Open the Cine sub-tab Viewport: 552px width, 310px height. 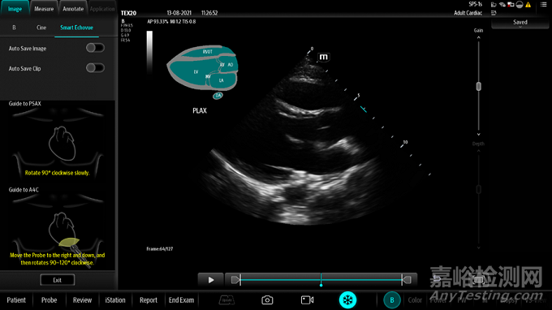(41, 28)
